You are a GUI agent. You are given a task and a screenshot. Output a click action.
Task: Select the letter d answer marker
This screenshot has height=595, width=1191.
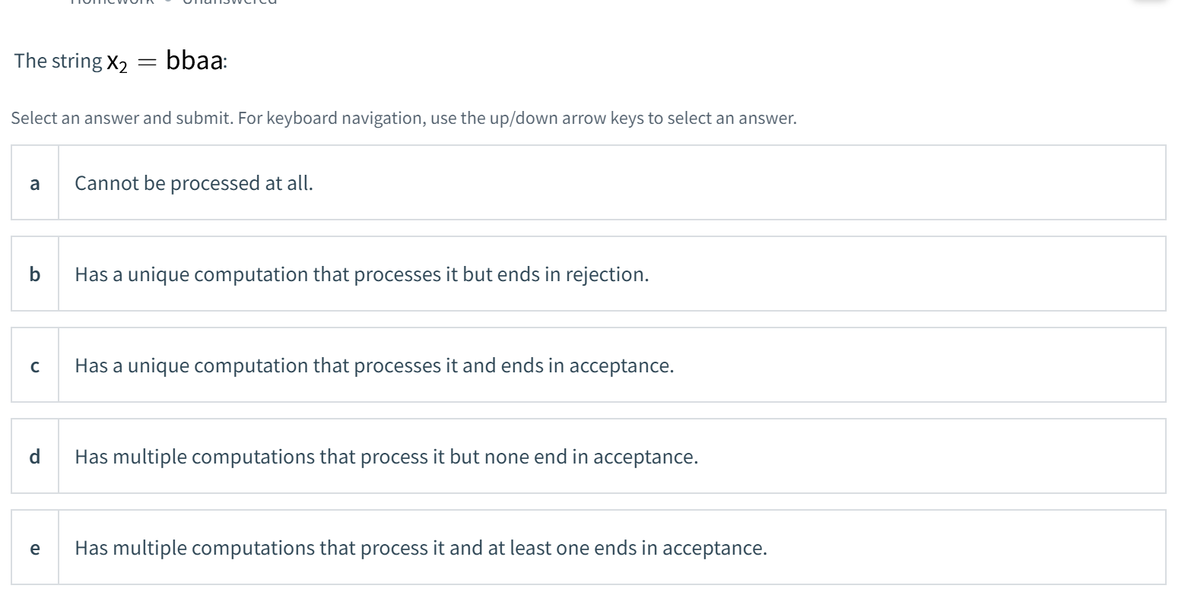click(x=35, y=457)
